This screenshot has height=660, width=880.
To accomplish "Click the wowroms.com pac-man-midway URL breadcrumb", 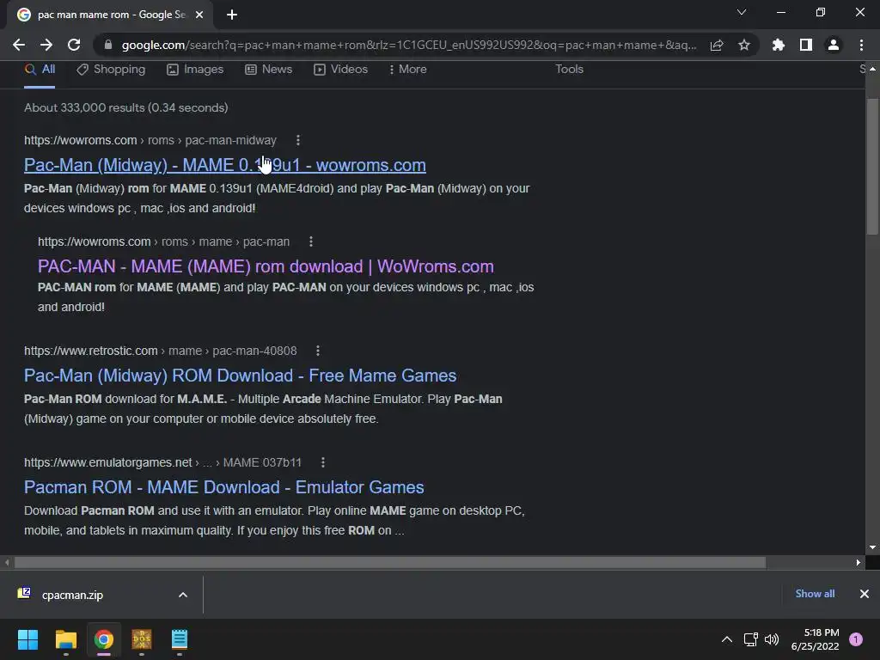I will click(150, 140).
